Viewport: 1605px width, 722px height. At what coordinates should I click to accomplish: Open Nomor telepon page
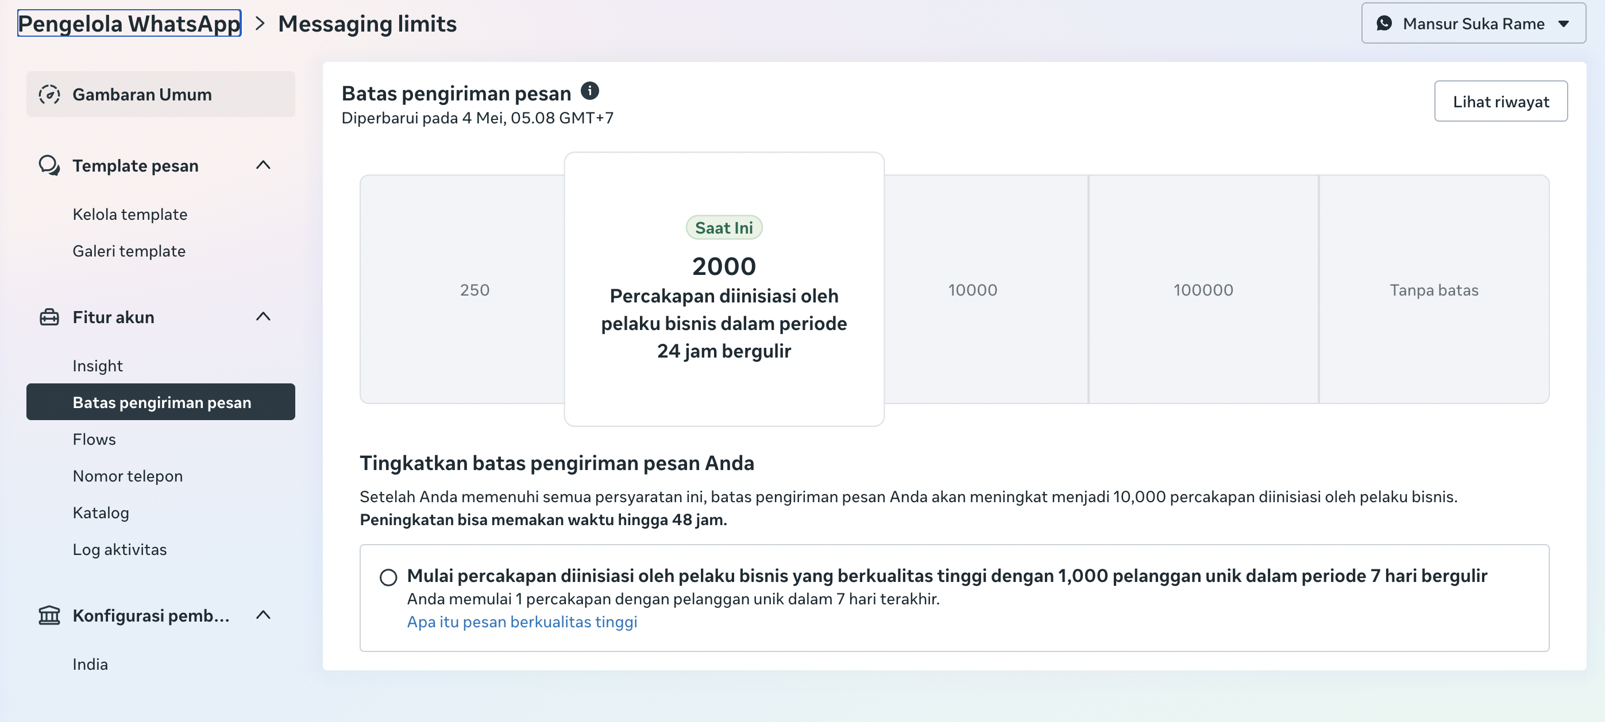click(x=128, y=476)
